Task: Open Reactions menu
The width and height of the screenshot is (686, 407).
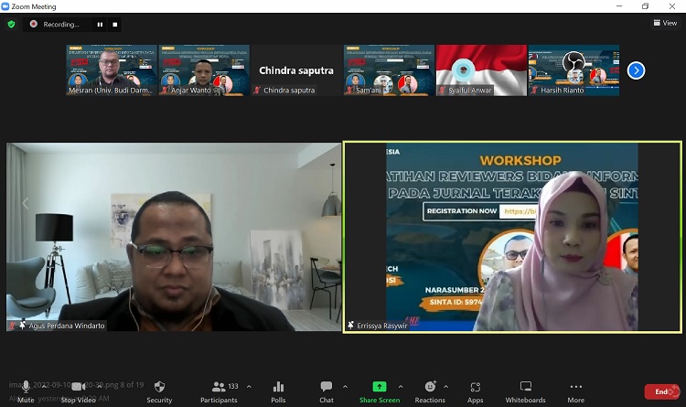Action: tap(430, 391)
